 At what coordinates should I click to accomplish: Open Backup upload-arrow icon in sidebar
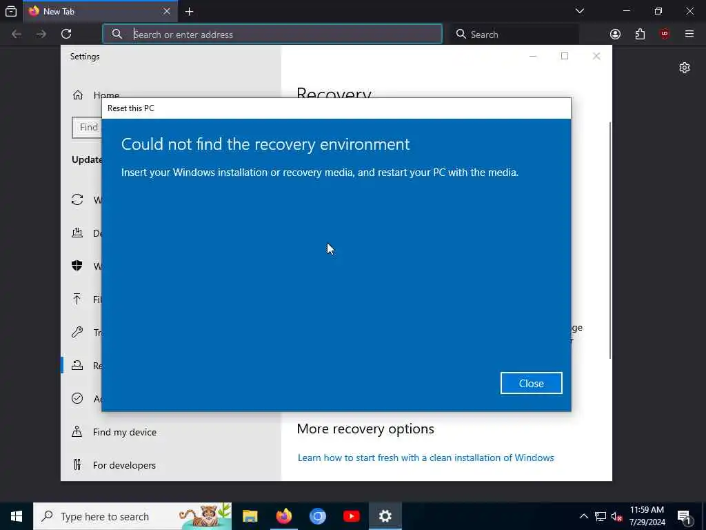point(77,300)
